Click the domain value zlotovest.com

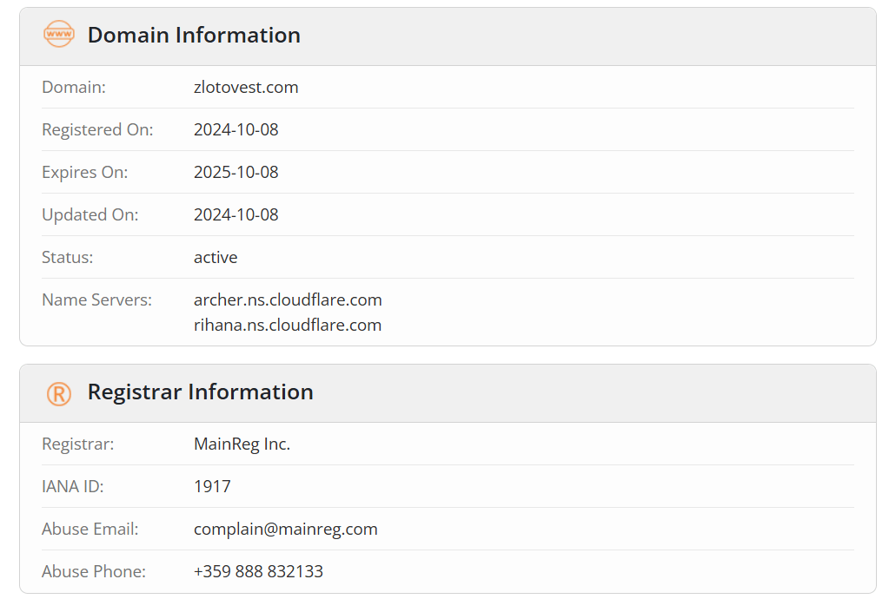tap(246, 87)
